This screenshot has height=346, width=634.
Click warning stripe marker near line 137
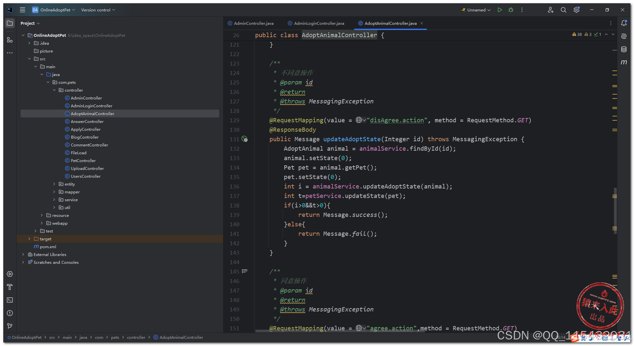point(615,196)
